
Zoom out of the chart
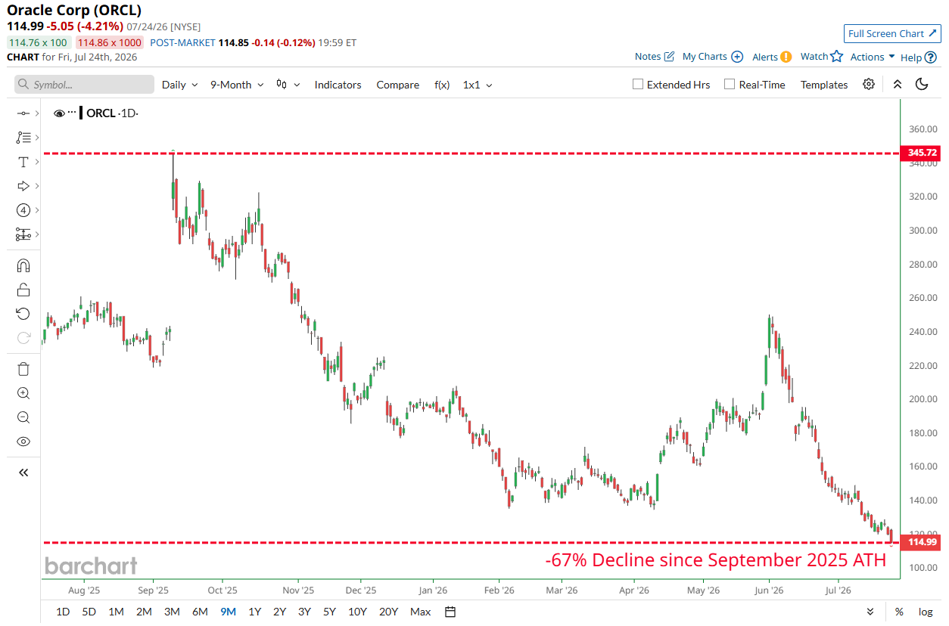(x=23, y=417)
